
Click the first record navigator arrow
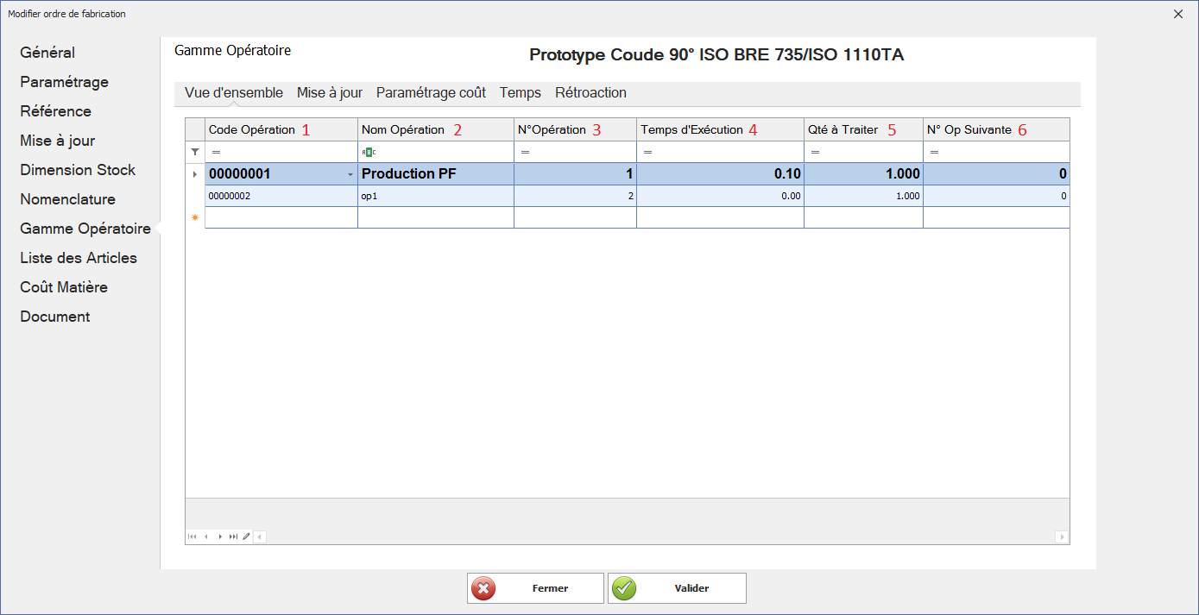pos(192,537)
